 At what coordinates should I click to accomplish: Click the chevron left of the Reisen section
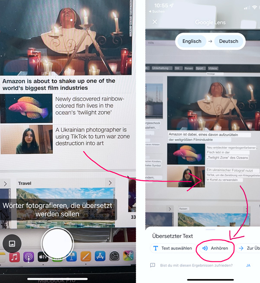tap(170, 209)
